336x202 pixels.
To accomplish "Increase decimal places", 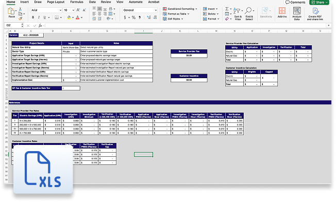I will tap(149, 17).
